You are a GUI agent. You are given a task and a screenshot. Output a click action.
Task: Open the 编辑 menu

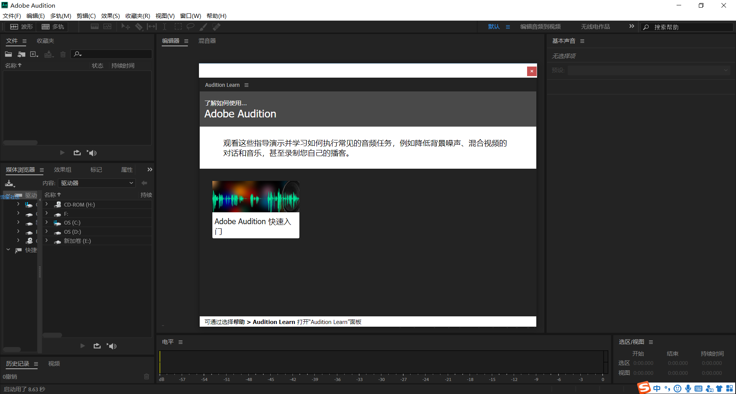coord(35,16)
